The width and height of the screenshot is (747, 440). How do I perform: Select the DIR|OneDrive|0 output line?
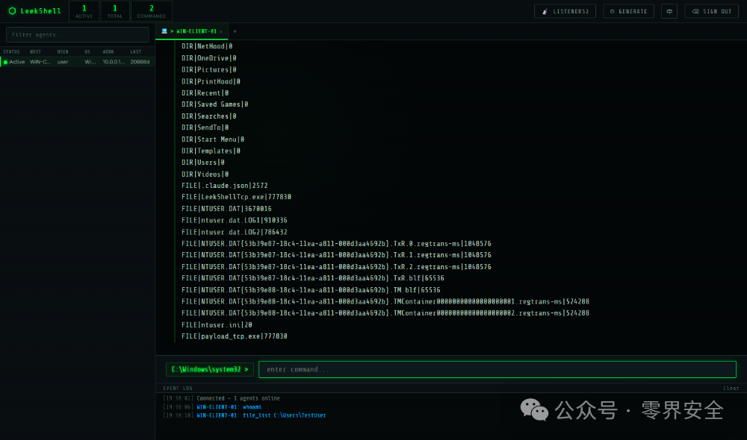(208, 58)
